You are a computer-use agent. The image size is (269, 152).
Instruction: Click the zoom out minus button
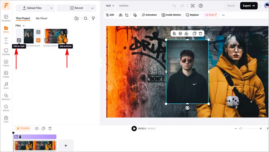[x=236, y=128]
